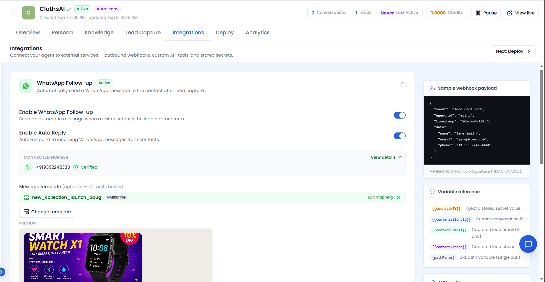Click the webhook icon in Sample payload header
Screen dimensions: 545x282
(433, 88)
